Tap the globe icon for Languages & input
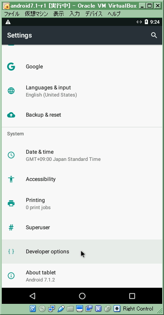This screenshot has height=315, width=164. [x=11, y=91]
